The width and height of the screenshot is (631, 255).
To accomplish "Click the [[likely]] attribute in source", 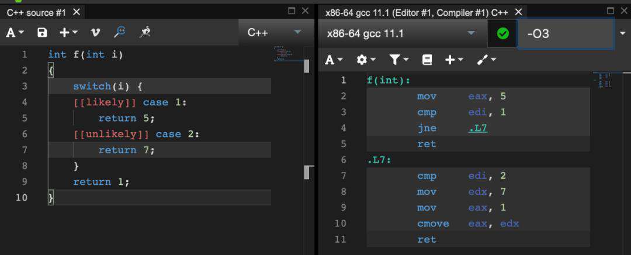I will (x=105, y=102).
